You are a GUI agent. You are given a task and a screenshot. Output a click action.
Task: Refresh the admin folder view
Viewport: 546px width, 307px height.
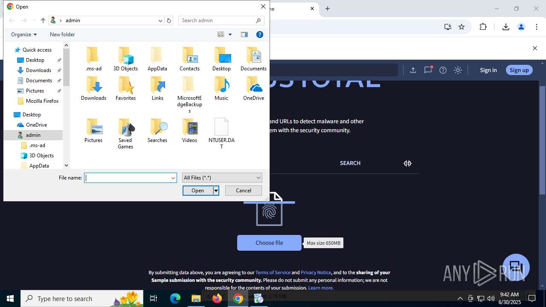[169, 20]
